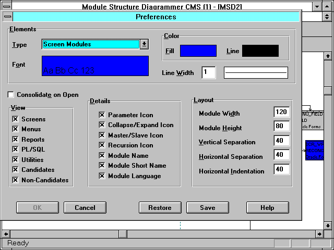The width and height of the screenshot is (334, 250).
Task: Open Help for preferences
Action: coord(267,208)
